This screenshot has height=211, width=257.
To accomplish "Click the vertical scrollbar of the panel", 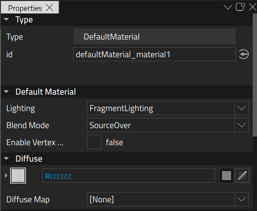I will pos(255,75).
